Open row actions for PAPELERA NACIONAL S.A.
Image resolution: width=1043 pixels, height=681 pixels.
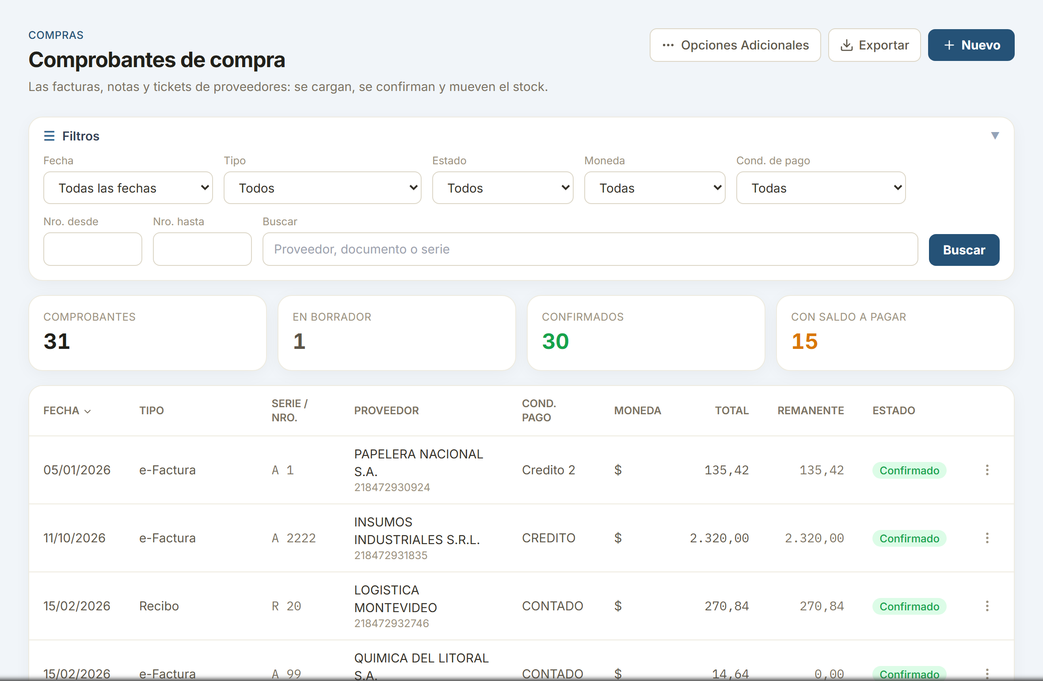tap(987, 470)
